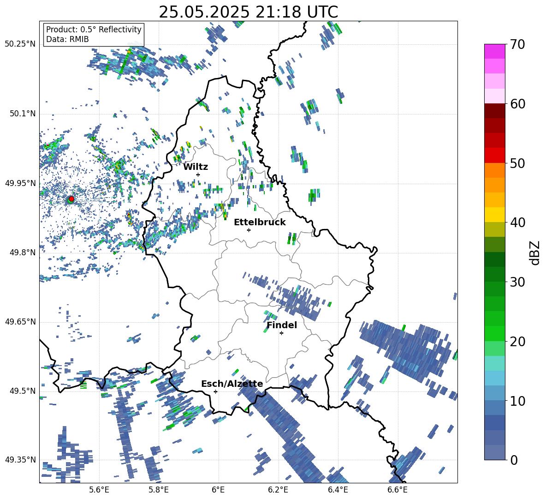
Task: Click the red radar site marker
Action: (x=71, y=199)
